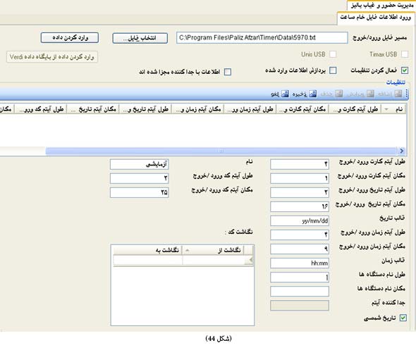Click the مکان آیتم تاریخ ورود/خروج field

click(300, 206)
